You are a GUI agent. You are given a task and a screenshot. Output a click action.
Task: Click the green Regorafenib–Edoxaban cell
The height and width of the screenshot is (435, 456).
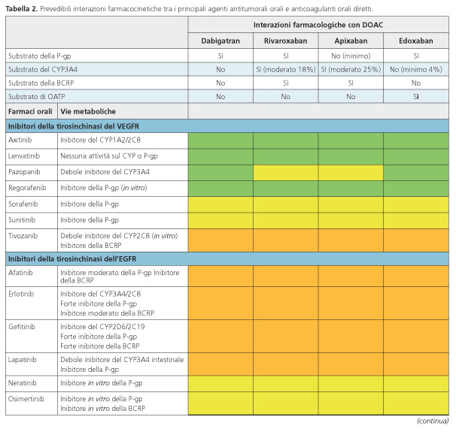click(x=416, y=189)
